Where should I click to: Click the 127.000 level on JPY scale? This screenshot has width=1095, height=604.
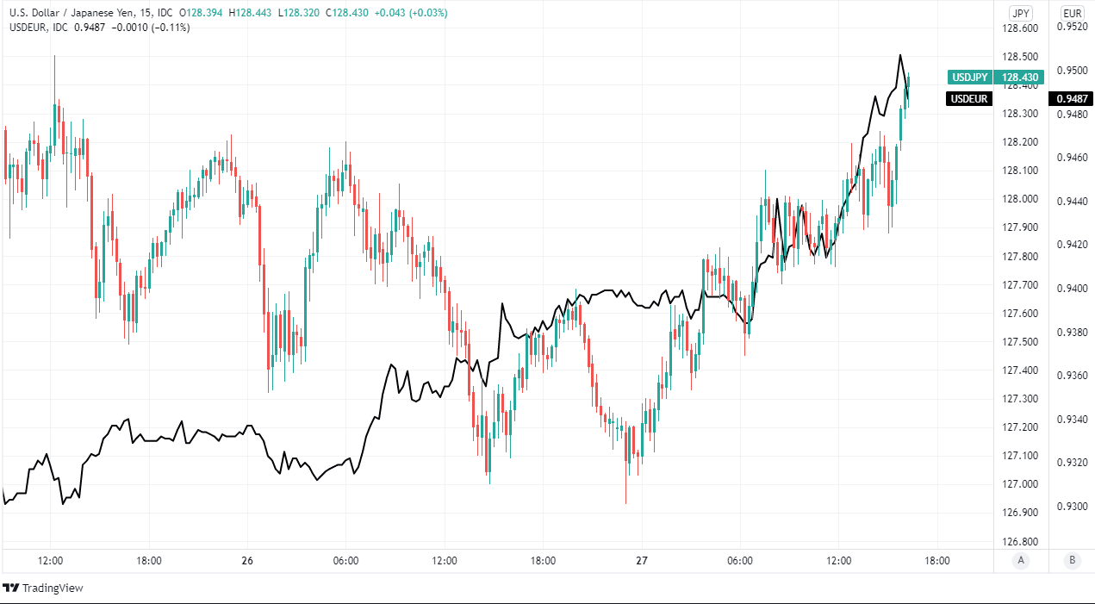pyautogui.click(x=1022, y=484)
